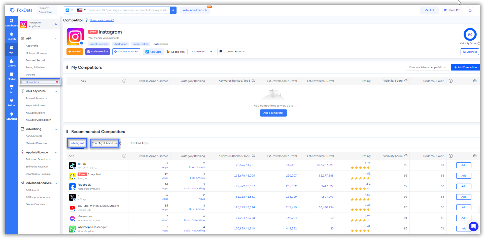Add TikTok as a competitor
The height and width of the screenshot is (239, 485).
[464, 165]
